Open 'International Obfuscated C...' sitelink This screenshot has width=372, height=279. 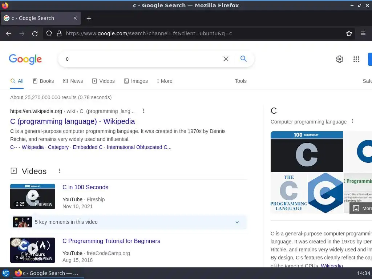click(139, 147)
